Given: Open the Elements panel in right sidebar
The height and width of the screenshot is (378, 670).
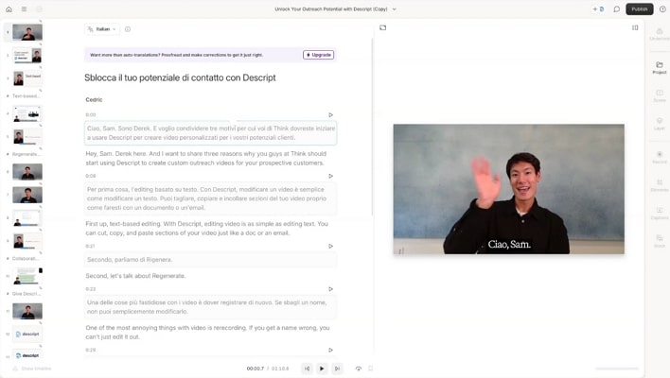Looking at the screenshot, I should (x=660, y=185).
